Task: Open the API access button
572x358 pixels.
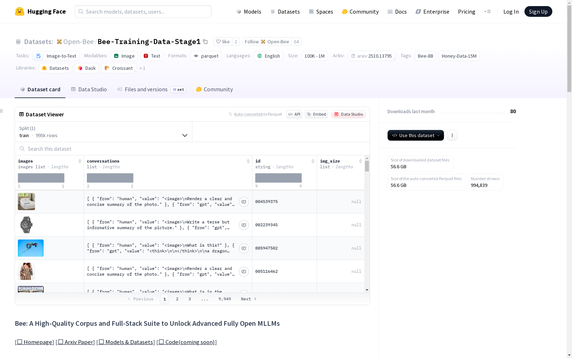Action: tap(294, 114)
